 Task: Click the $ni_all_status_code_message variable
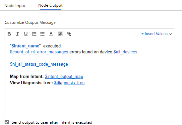click(x=39, y=64)
